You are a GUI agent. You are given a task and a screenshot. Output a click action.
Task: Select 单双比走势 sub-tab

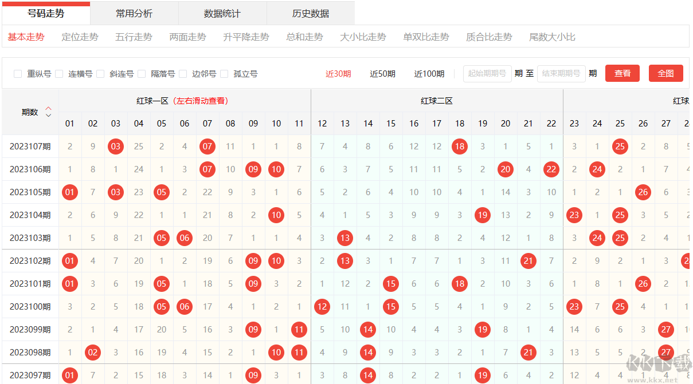coord(426,37)
